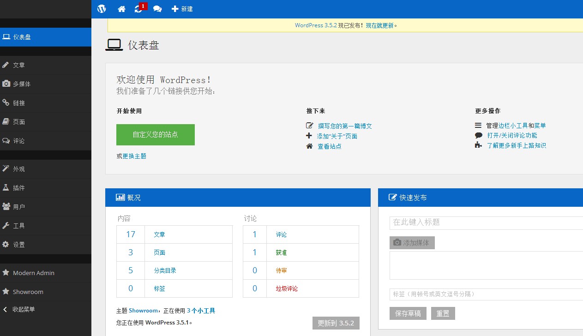Screen dimensions: 583x336
Task: Select the 仪表盘 monitor icon in the sidebar
Action: point(6,36)
